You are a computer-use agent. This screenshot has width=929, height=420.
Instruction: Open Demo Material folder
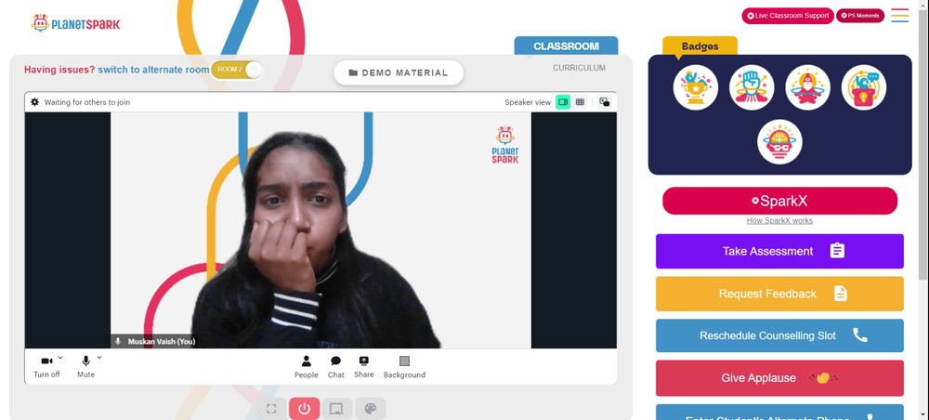pyautogui.click(x=399, y=72)
